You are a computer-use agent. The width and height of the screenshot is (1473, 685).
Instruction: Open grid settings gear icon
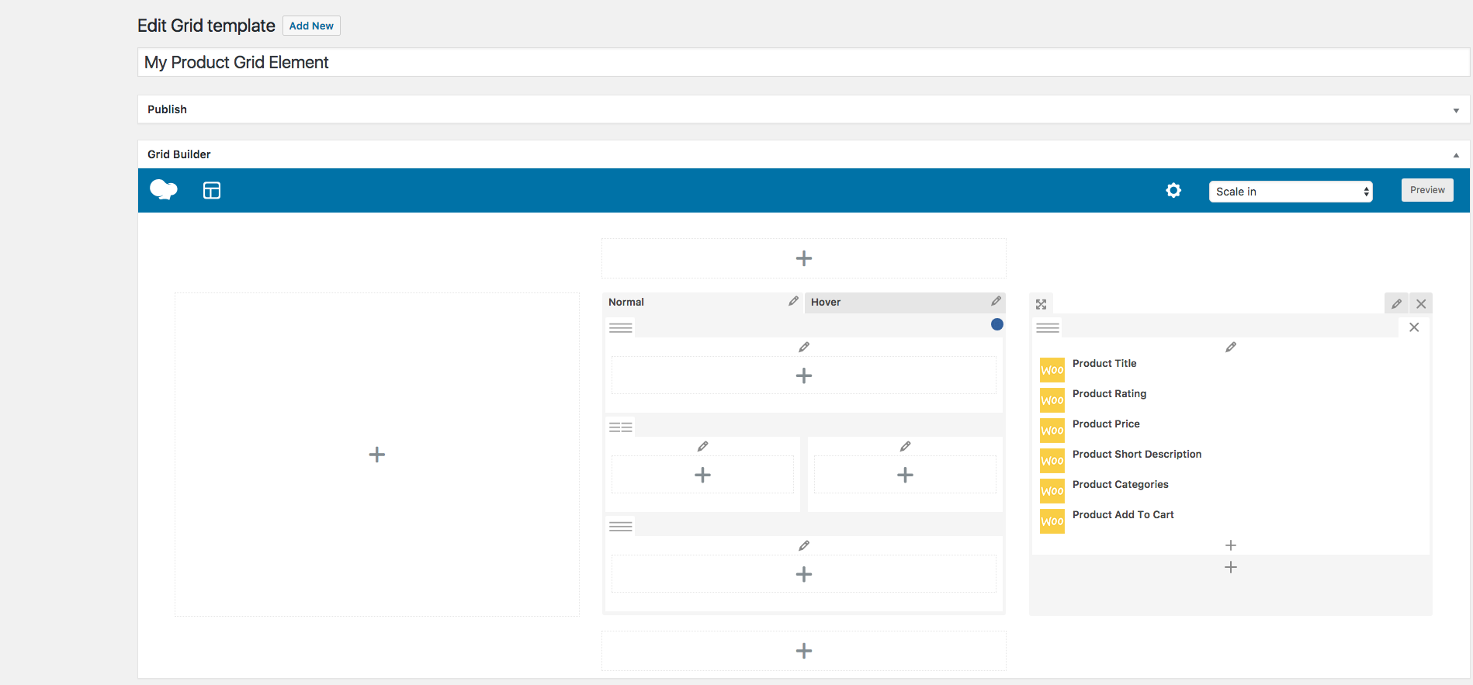click(x=1173, y=190)
